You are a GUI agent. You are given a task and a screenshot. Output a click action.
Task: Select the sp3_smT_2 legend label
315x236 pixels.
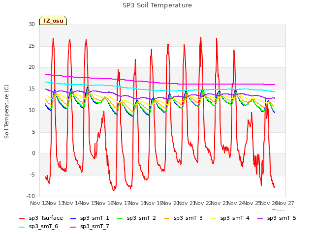click(x=141, y=218)
